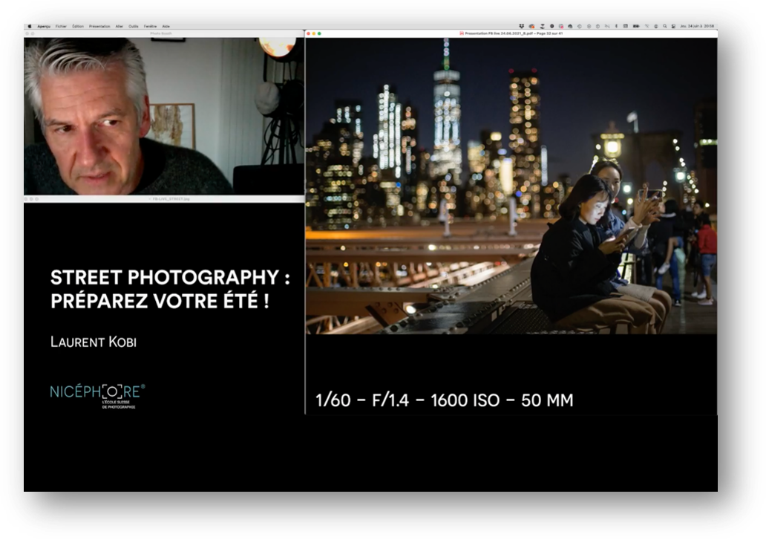
Task: Open Spotlight search magnifier icon
Action: tap(664, 26)
